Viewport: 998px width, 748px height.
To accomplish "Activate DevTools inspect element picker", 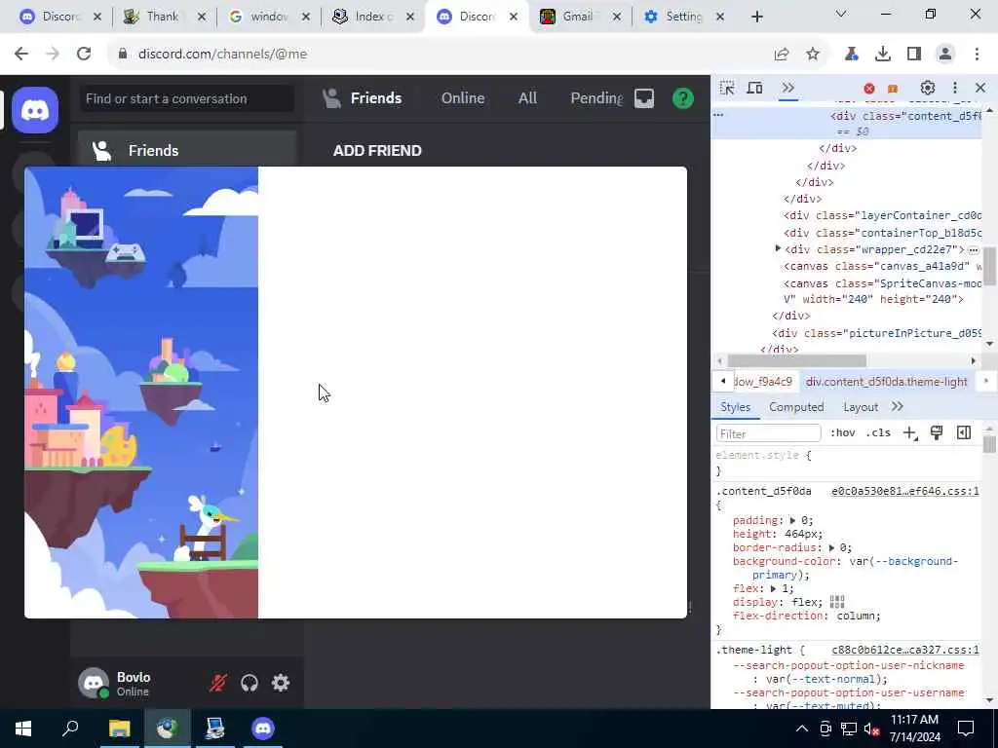I will (x=727, y=88).
